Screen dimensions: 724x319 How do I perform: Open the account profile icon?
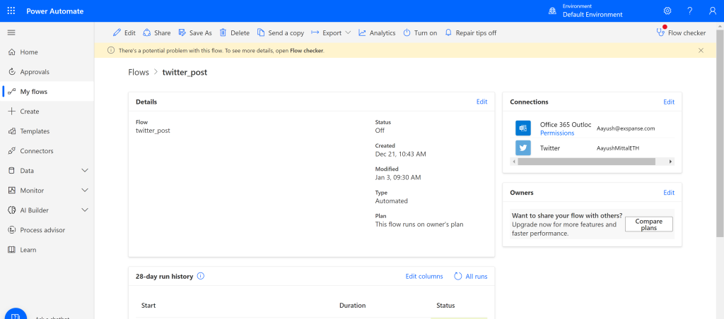click(x=713, y=11)
